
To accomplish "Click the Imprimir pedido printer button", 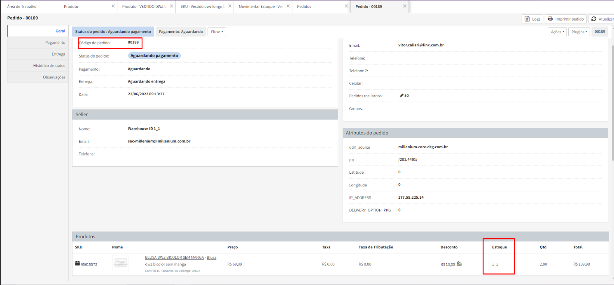I will tap(566, 19).
